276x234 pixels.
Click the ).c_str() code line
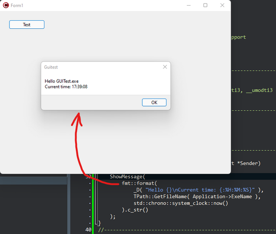tap(135, 210)
